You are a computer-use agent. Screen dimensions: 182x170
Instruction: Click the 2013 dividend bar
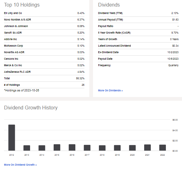(x=27, y=148)
